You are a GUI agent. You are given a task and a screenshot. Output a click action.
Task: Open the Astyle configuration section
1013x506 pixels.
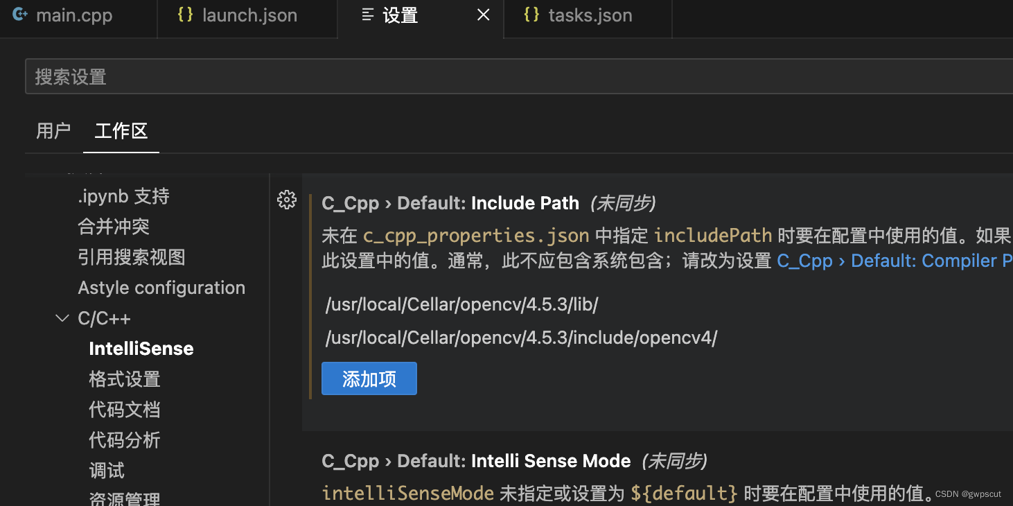tap(161, 287)
